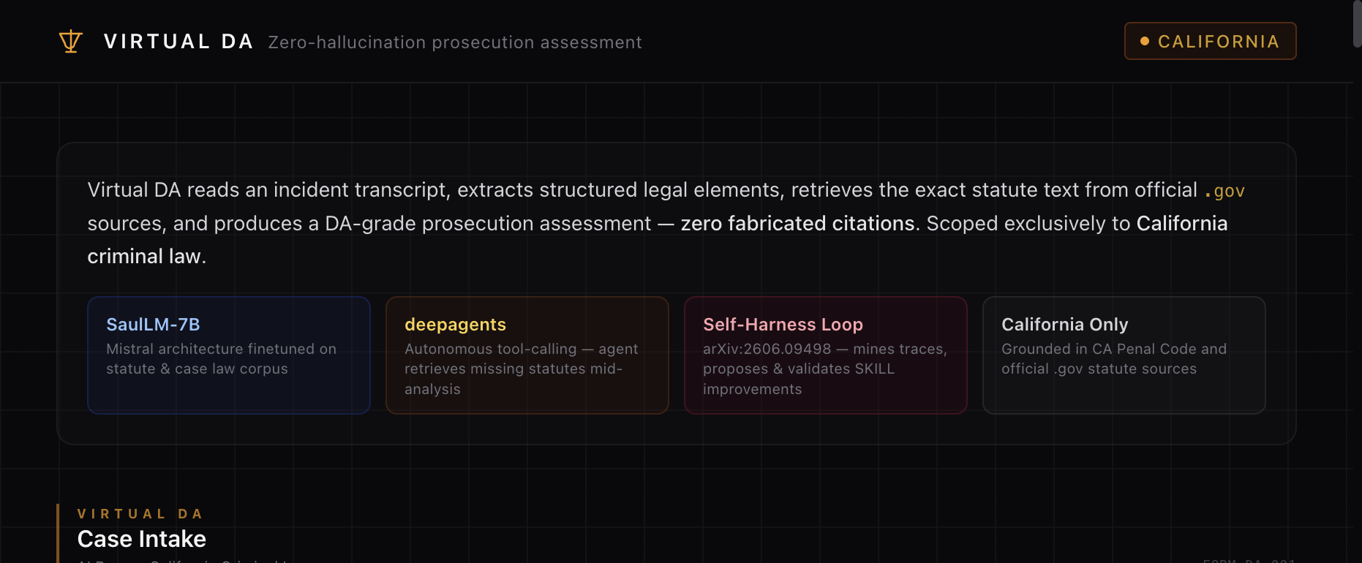Click the orange dot in the California badge
This screenshot has width=1362, height=563.
pos(1145,42)
